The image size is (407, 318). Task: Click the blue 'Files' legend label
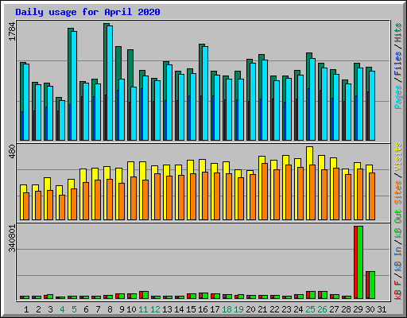[x=397, y=64]
